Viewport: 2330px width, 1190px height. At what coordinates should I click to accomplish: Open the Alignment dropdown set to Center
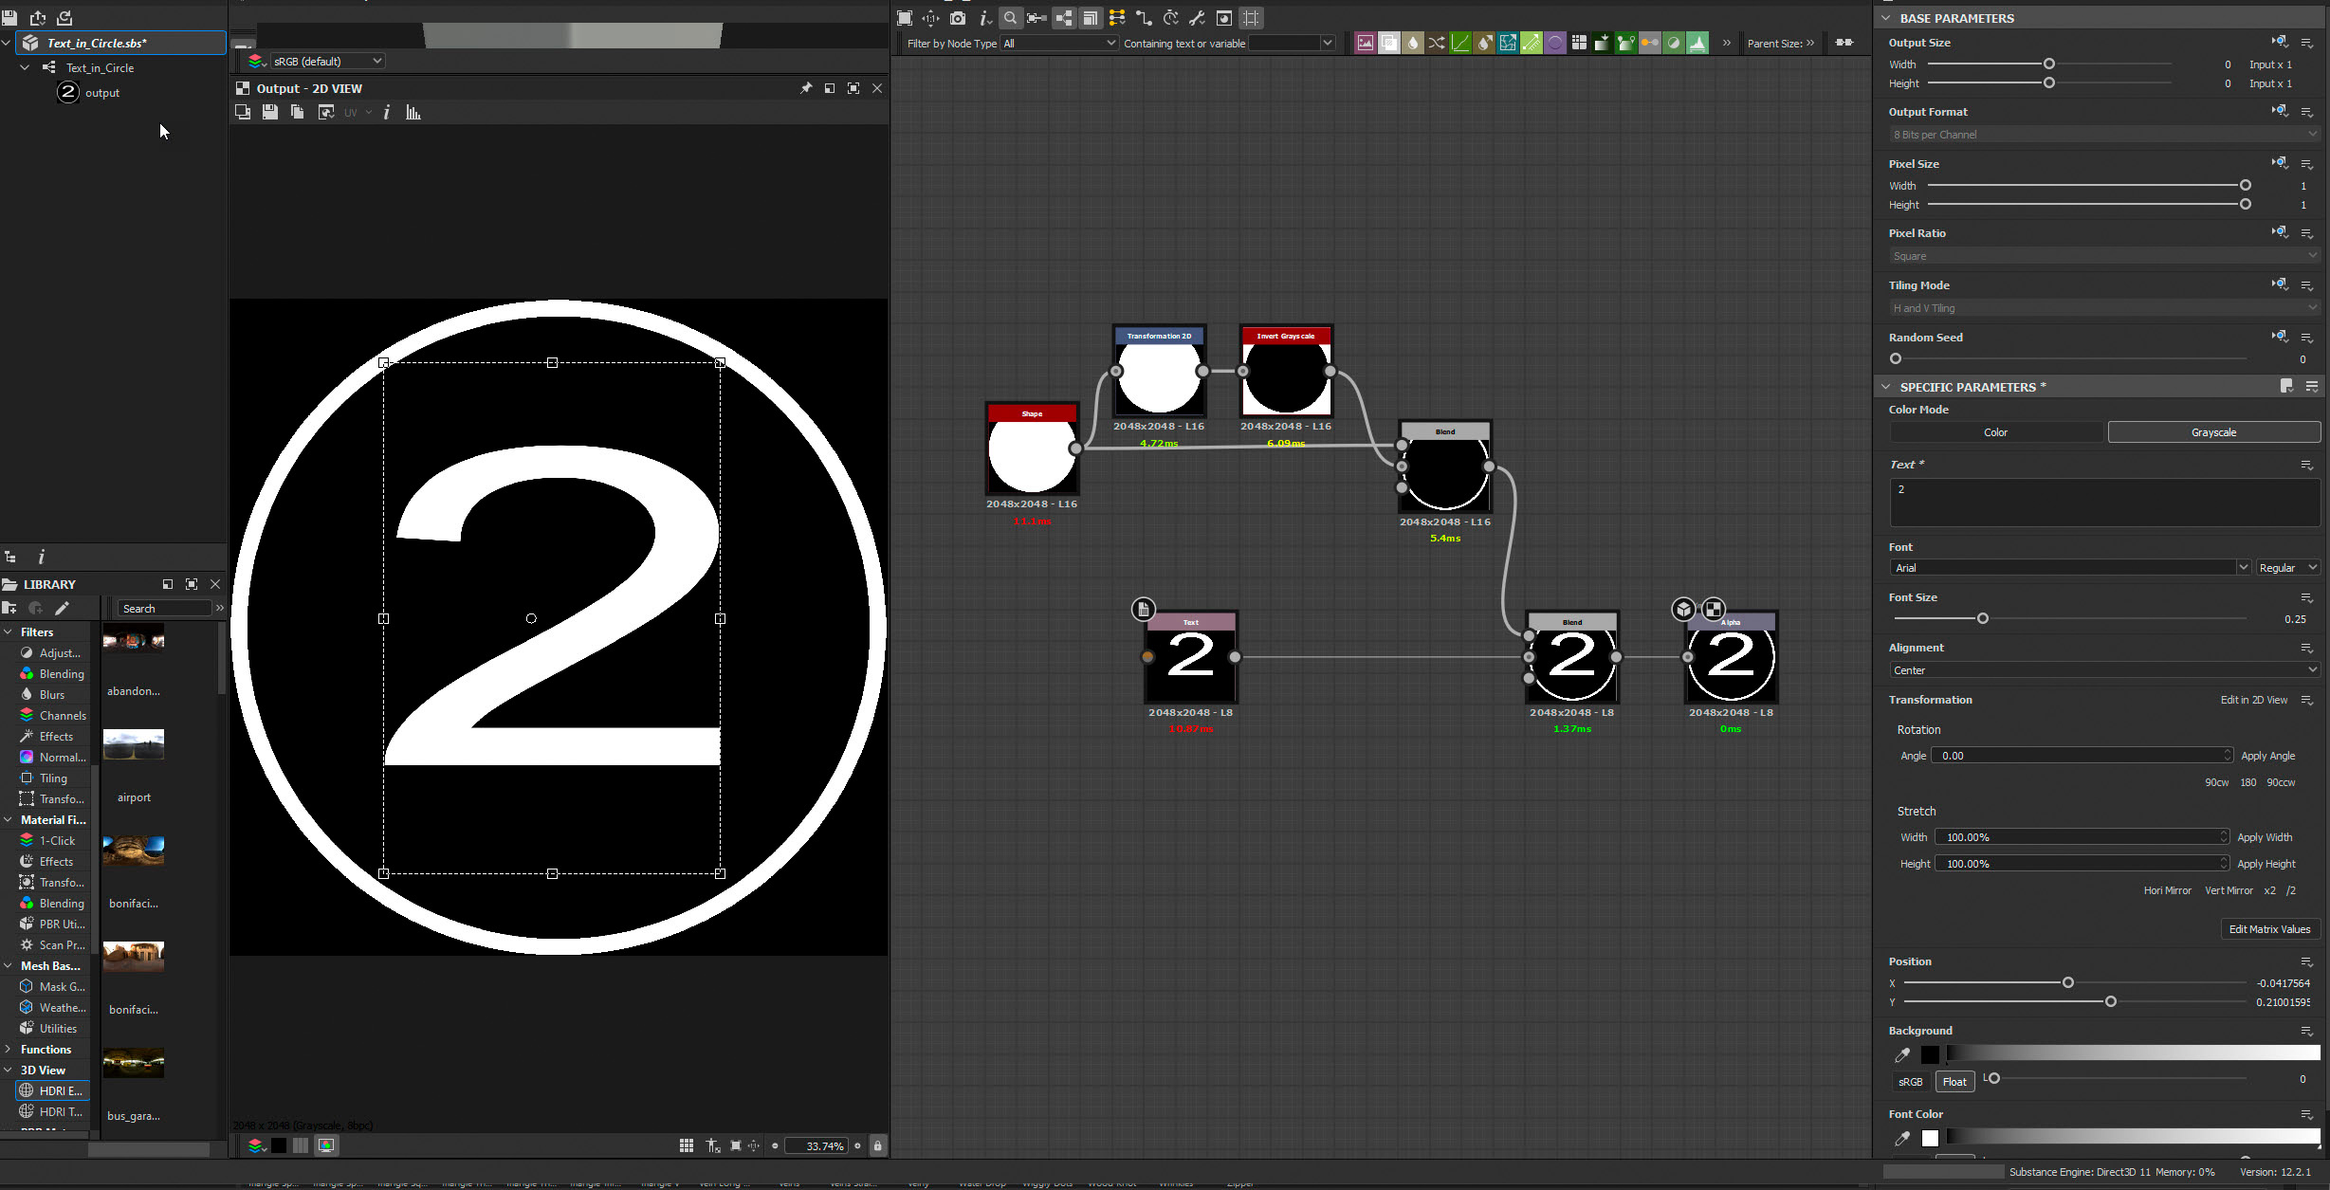pos(2103,669)
